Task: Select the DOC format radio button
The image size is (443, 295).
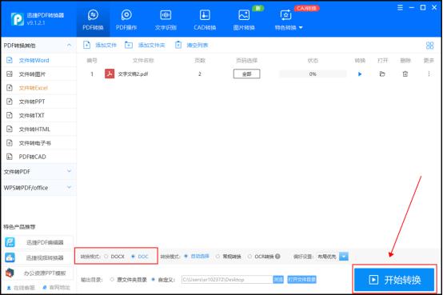Action: (x=133, y=257)
